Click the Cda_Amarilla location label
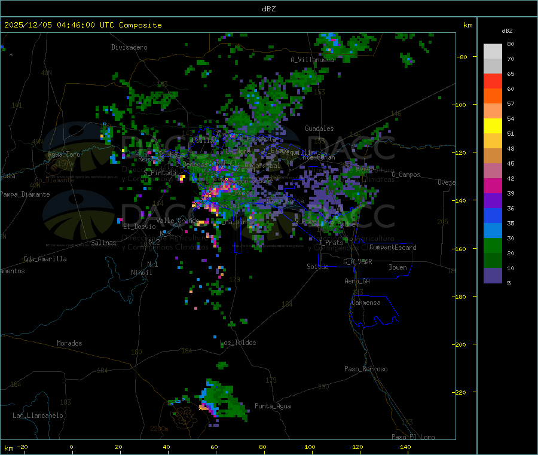Viewport: 538px width, 455px height. [45, 259]
